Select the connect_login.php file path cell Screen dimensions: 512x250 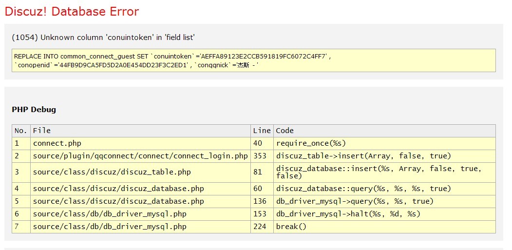coord(140,156)
